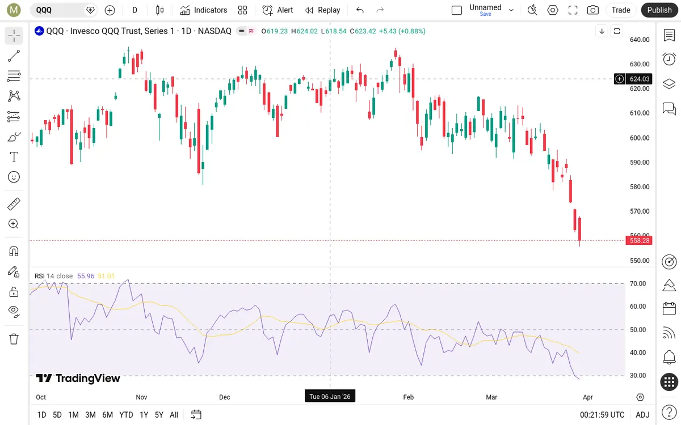Open news feed broadcast icon
Screen dimensions: 681x425
point(669,333)
